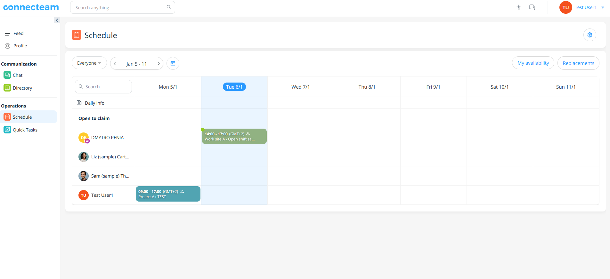
Task: Select the Mon 5/1 column header
Action: pos(168,87)
